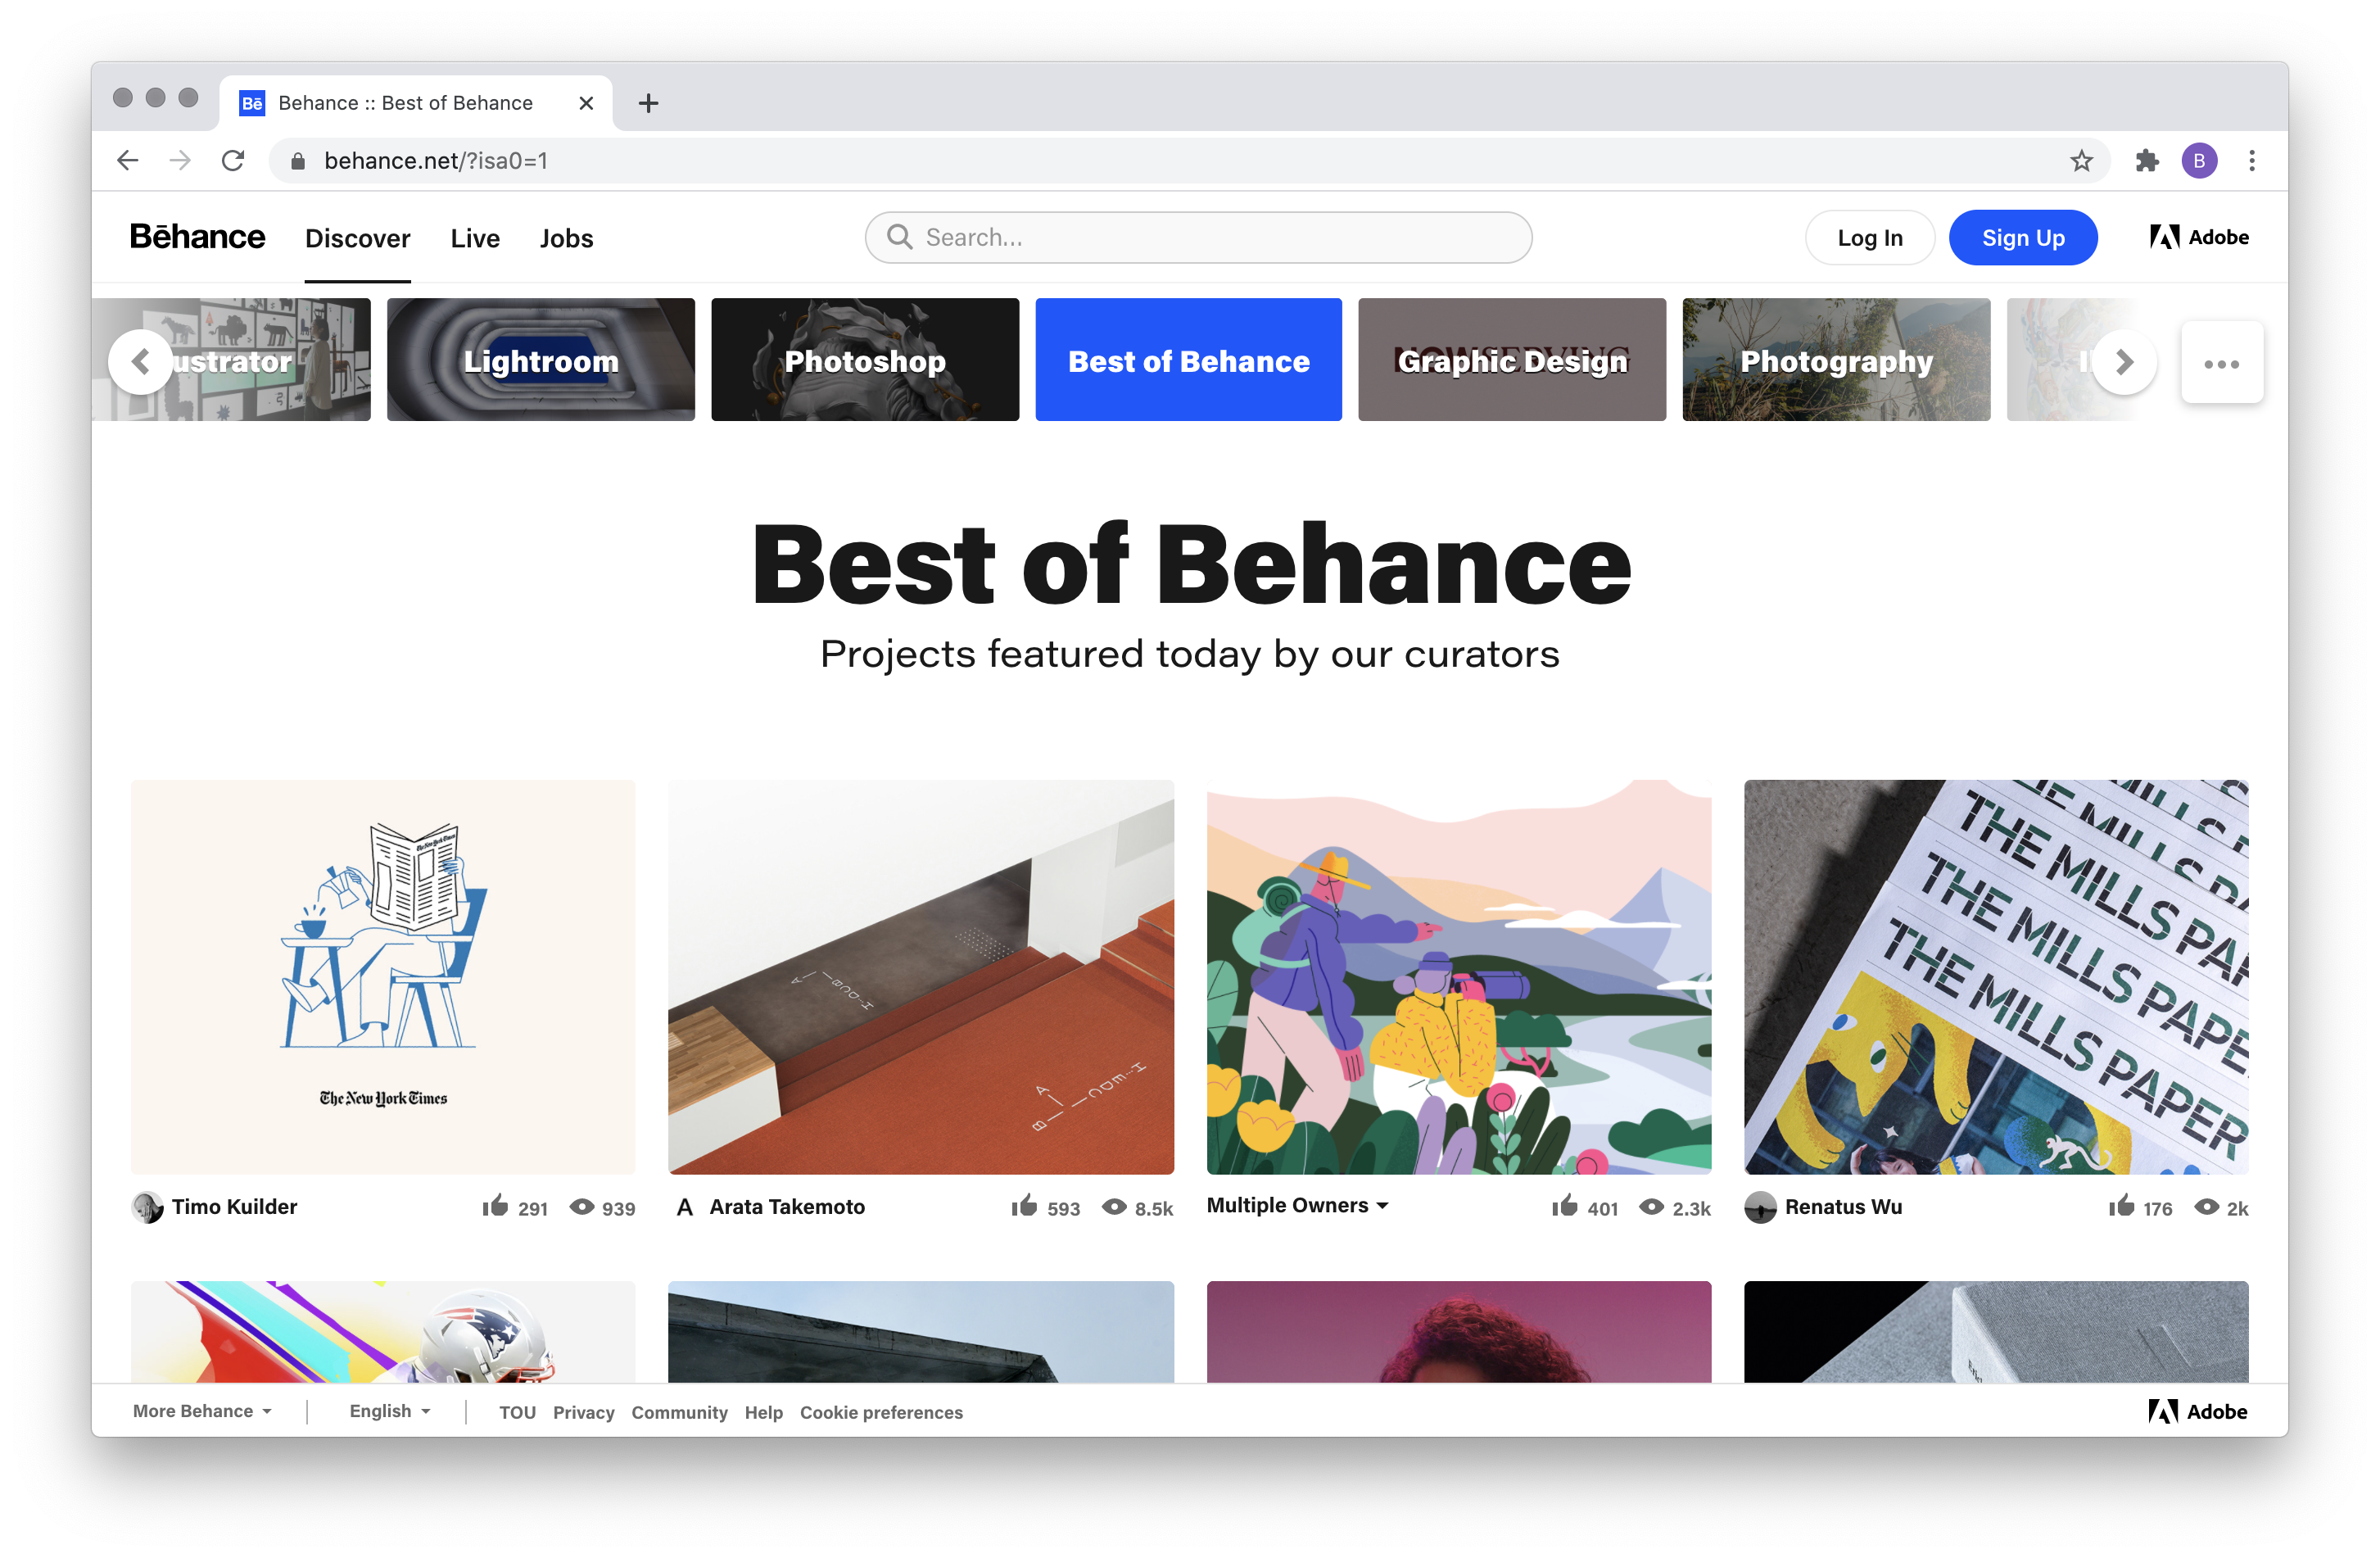The image size is (2380, 1558).
Task: Click the browser extensions puzzle icon
Action: coord(2147,158)
